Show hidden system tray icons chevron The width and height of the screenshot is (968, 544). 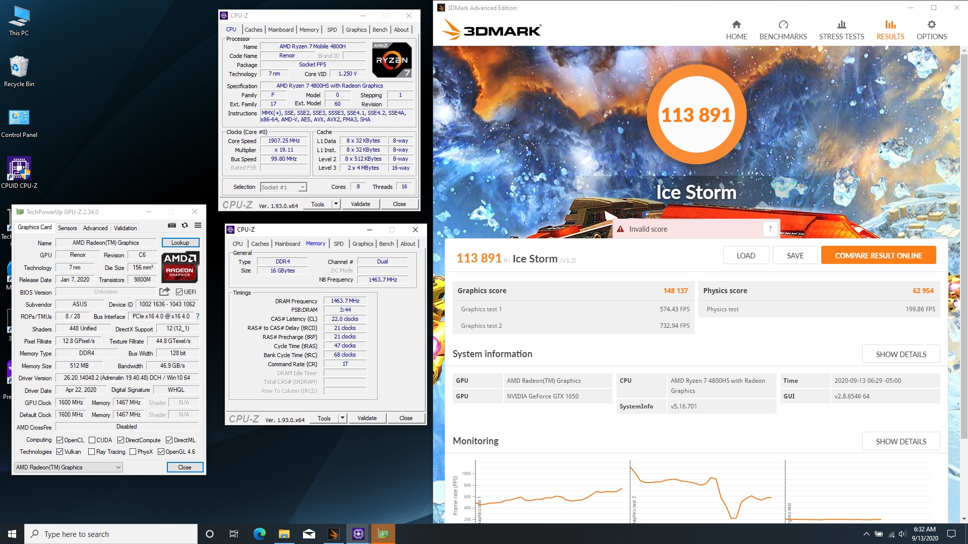click(866, 534)
